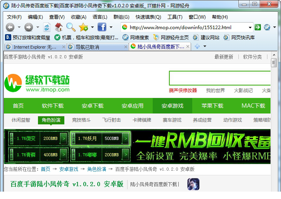The height and width of the screenshot is (199, 281).
Task: Open the 编辑(E) menu
Action: tap(35, 17)
